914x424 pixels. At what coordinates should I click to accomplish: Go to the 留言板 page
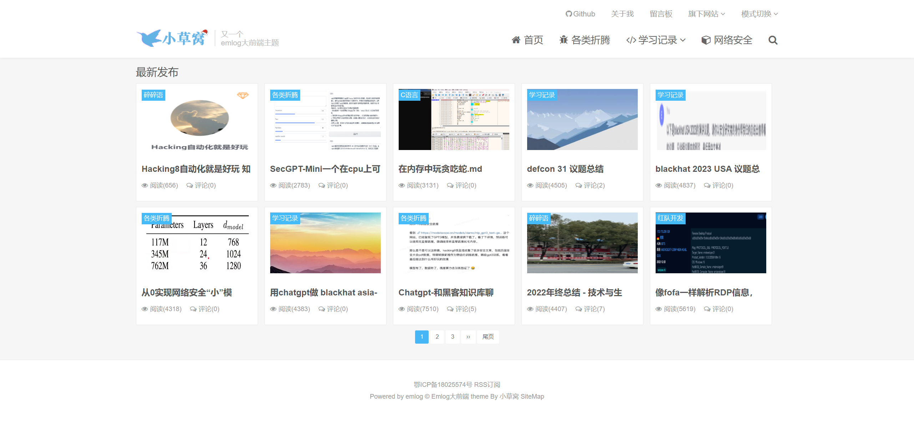pyautogui.click(x=661, y=14)
